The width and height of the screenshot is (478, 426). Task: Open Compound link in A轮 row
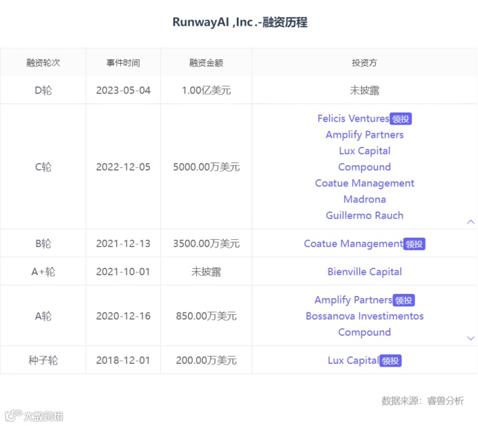364,333
